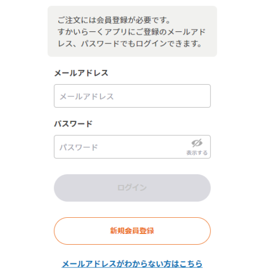Click the 表示する label under the eye icon

[197, 153]
